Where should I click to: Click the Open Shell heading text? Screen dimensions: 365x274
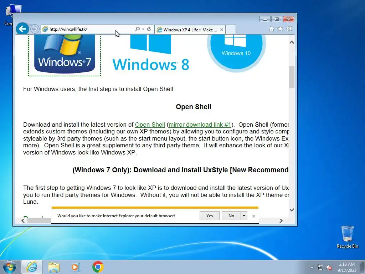tap(194, 107)
